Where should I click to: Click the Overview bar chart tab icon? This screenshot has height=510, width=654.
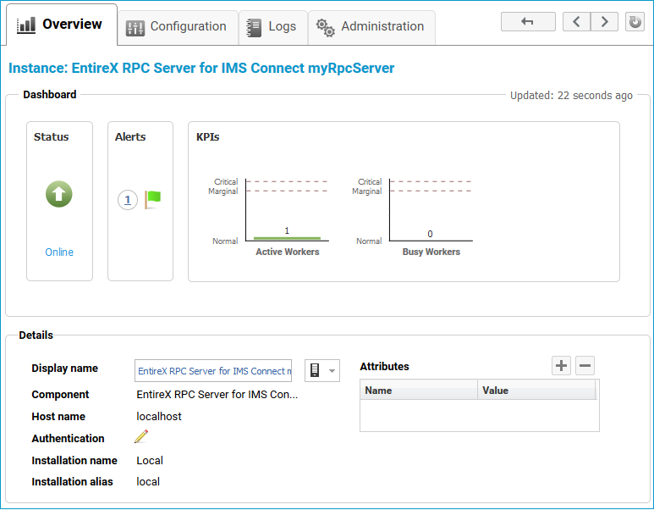[x=26, y=25]
